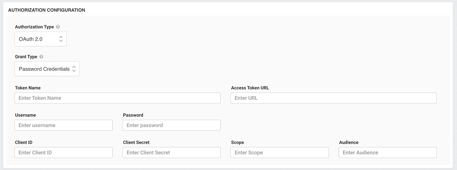
Task: Click the Authorization Configuration section heading
Action: (x=47, y=10)
